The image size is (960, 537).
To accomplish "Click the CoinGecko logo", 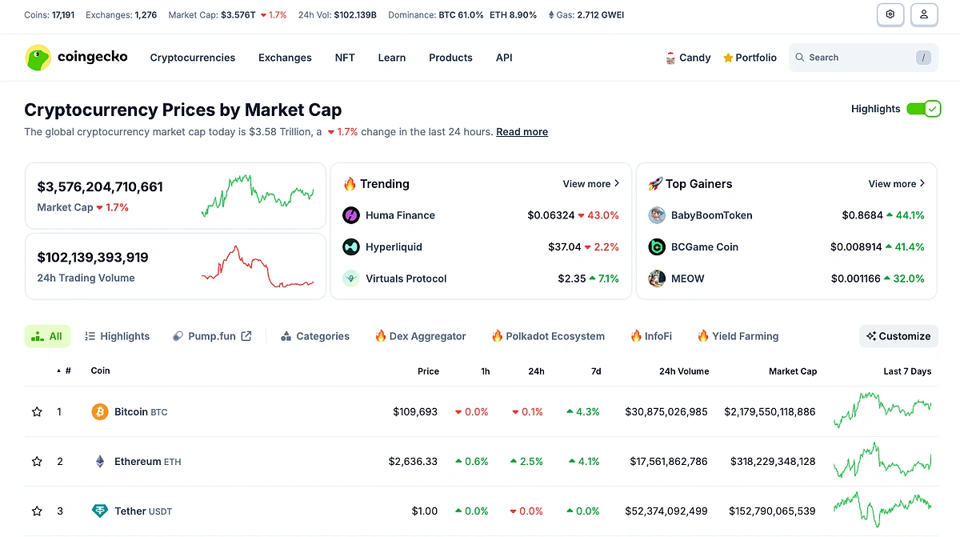I will [x=76, y=57].
